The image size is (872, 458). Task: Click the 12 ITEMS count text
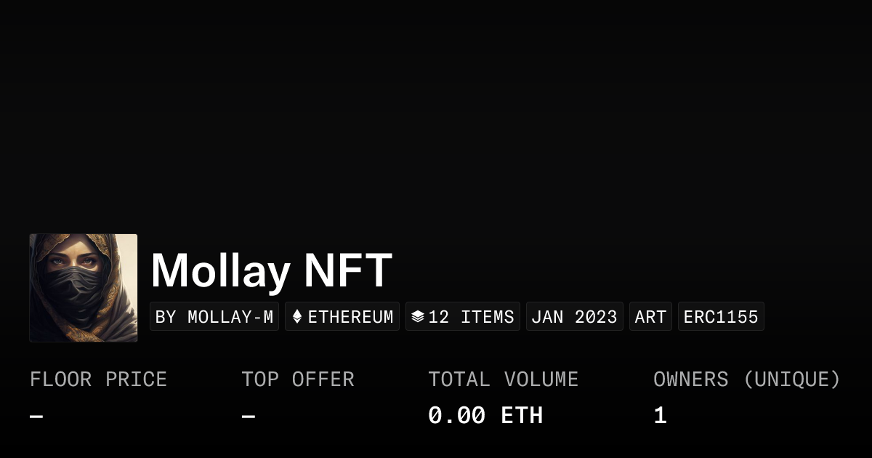[x=471, y=317]
